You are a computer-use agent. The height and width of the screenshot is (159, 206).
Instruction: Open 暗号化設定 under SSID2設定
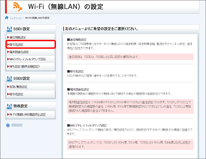click(x=31, y=94)
